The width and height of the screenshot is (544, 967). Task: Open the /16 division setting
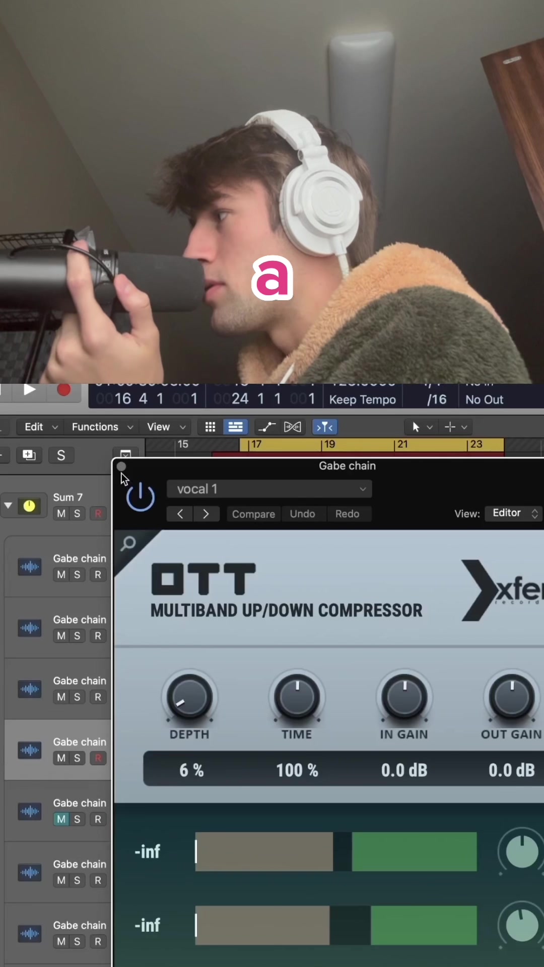436,399
